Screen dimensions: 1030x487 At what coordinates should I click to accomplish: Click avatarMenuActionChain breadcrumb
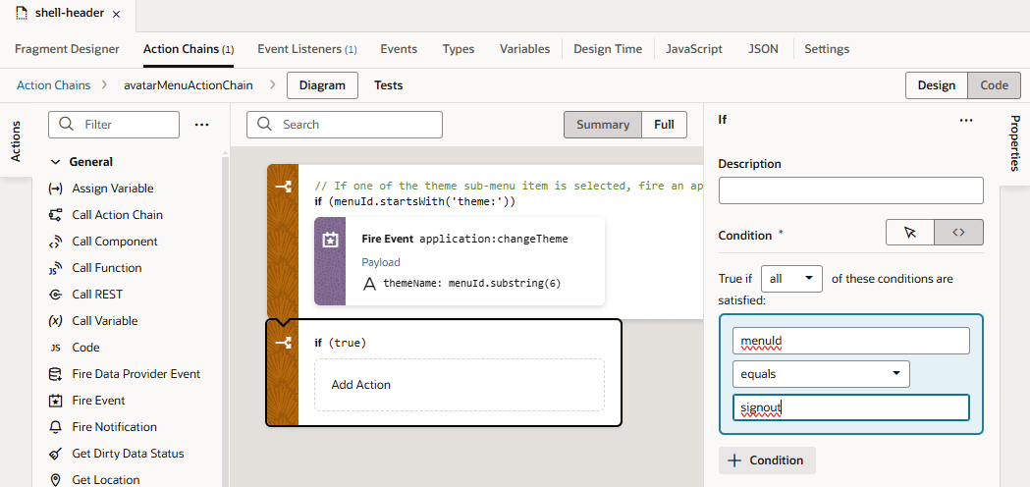coord(188,85)
